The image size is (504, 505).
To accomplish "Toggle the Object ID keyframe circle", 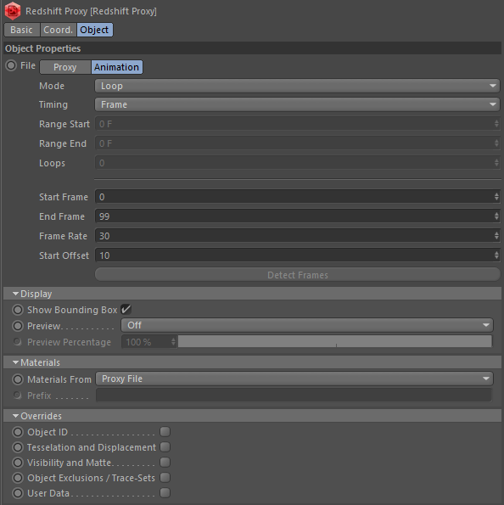I will 18,432.
